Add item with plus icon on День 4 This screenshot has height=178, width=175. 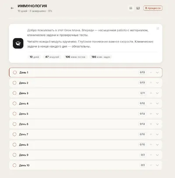pyautogui.click(x=151, y=103)
